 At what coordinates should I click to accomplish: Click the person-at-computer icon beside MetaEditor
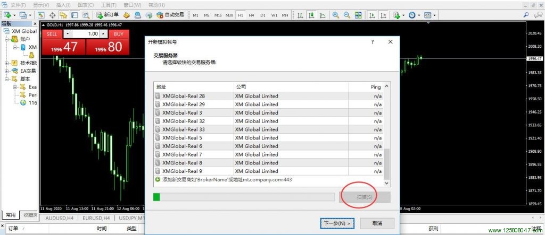click(x=138, y=15)
